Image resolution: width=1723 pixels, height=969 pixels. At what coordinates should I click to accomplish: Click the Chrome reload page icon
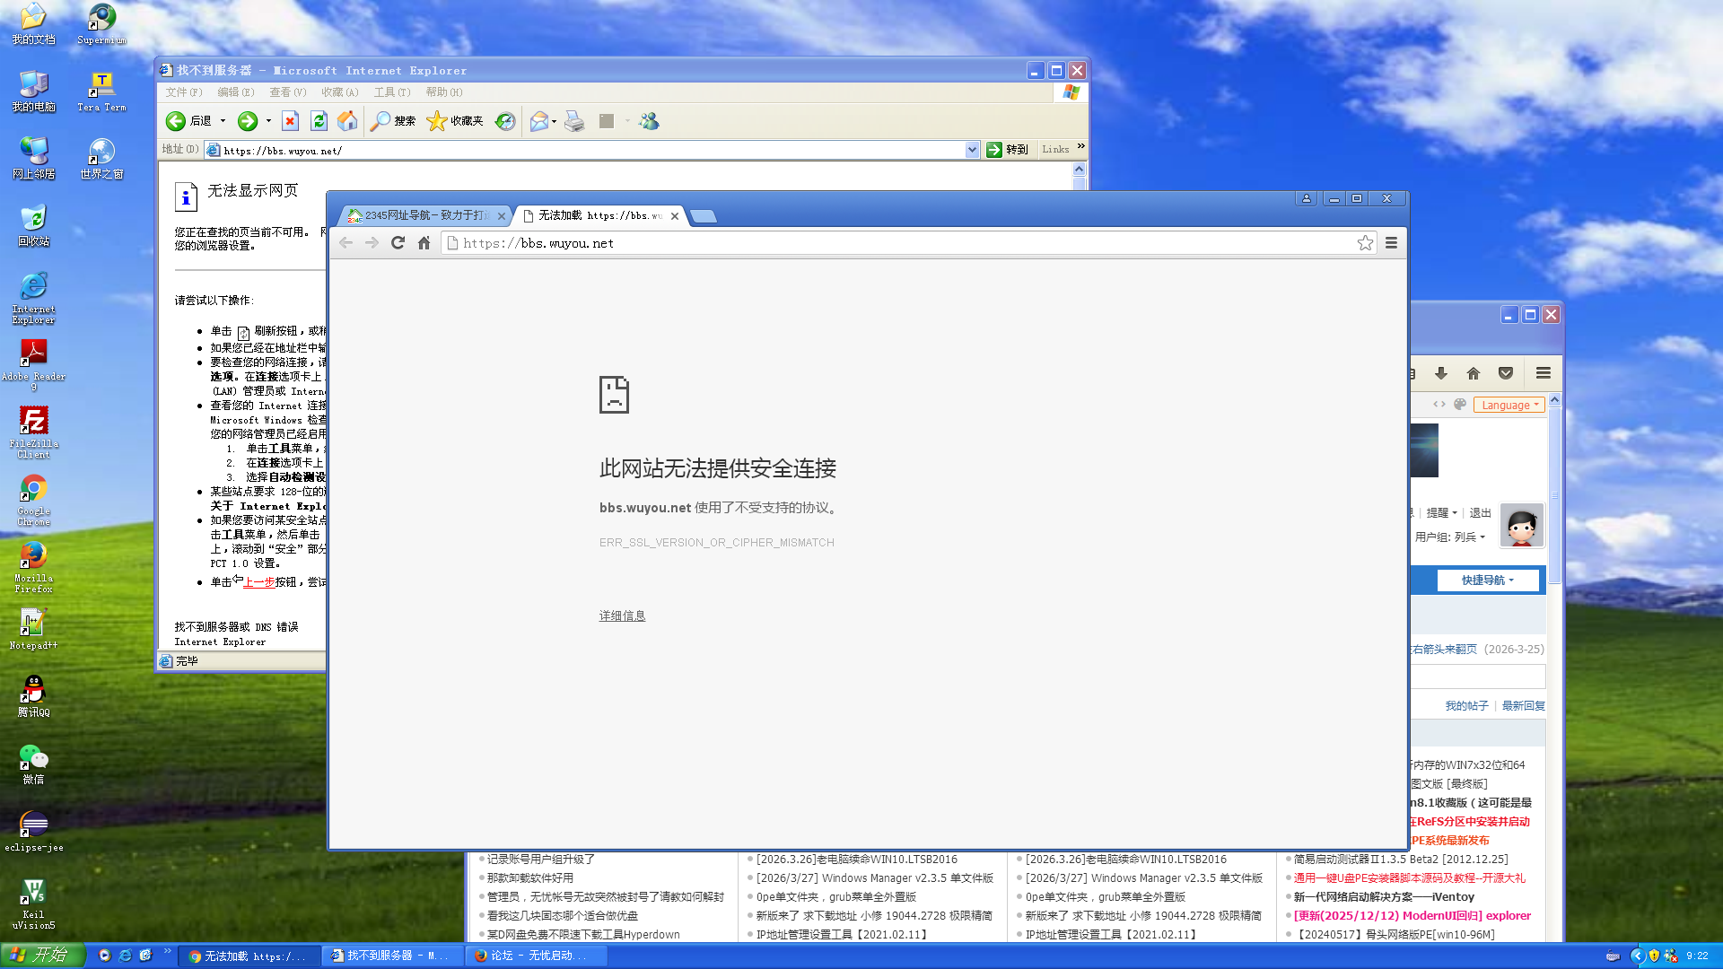pos(398,243)
